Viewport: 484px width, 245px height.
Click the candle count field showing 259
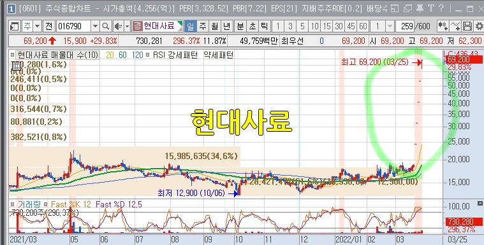coord(405,27)
